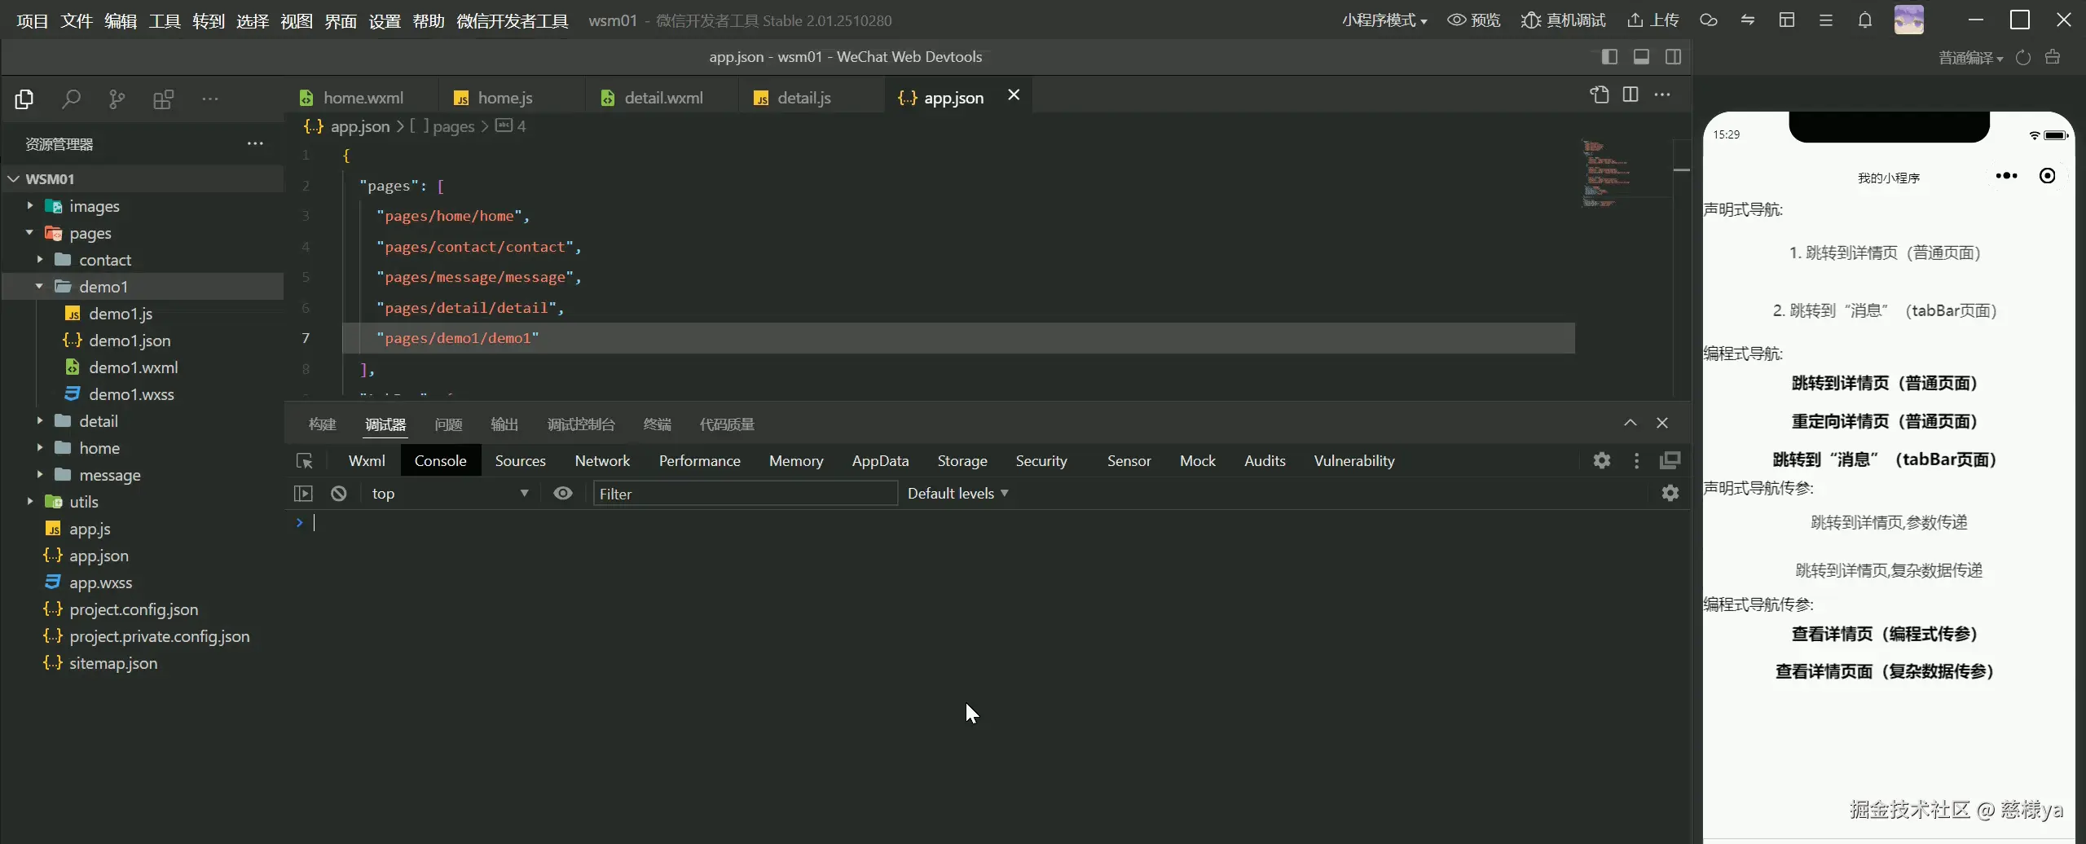Split the editor to the right
Image resolution: width=2086 pixels, height=844 pixels.
pos(1631,95)
